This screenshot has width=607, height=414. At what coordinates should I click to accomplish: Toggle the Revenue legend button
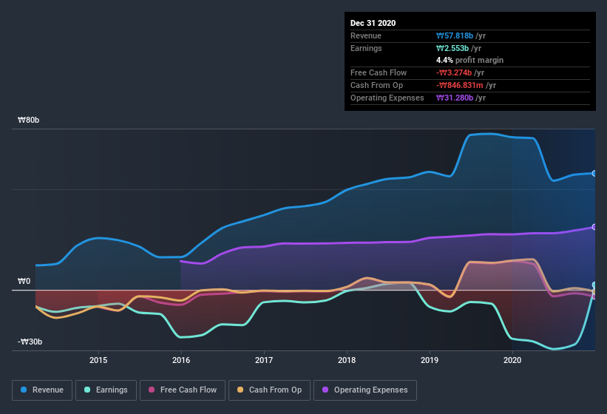pyautogui.click(x=42, y=390)
